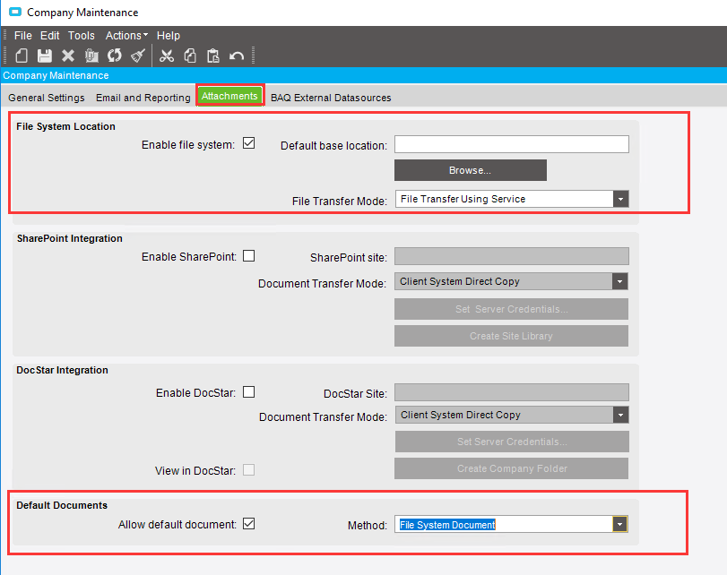
Task: Tick the Enable SharePoint checkbox
Action: coord(249,256)
